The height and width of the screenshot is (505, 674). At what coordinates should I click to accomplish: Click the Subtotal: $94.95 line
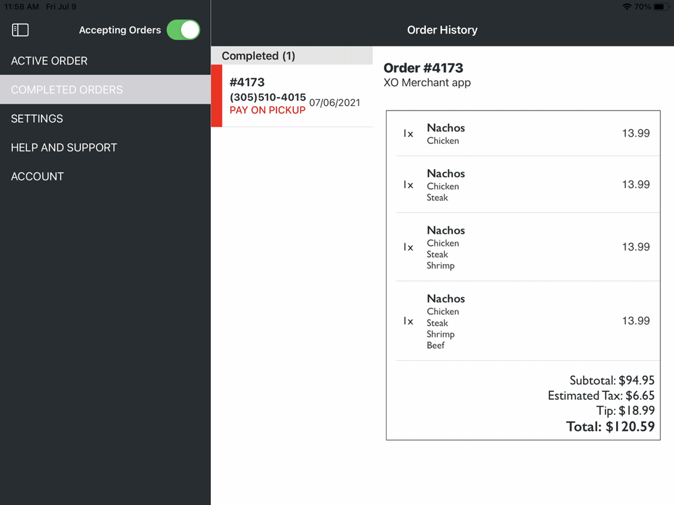pos(612,380)
